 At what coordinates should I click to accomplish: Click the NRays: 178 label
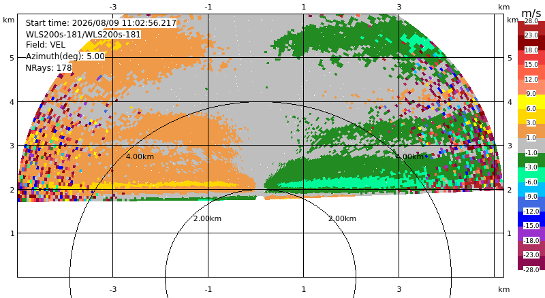click(48, 68)
